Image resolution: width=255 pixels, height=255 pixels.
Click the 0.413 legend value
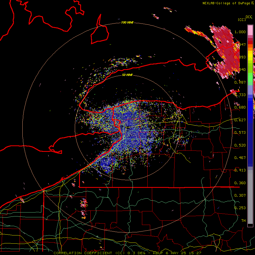click(240, 170)
